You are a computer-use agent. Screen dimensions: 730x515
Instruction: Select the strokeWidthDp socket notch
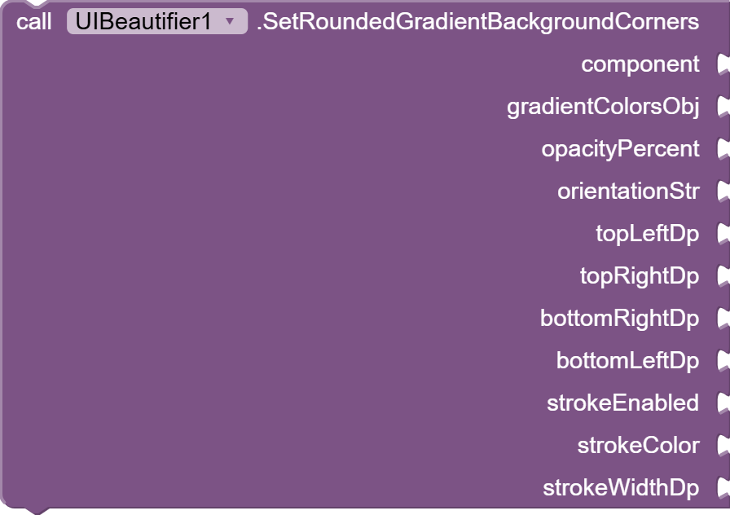[x=722, y=488]
